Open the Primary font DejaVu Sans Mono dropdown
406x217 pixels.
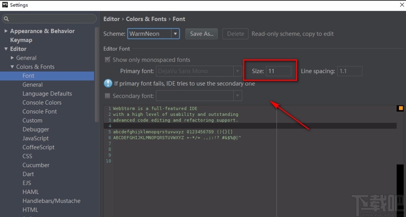(x=199, y=71)
